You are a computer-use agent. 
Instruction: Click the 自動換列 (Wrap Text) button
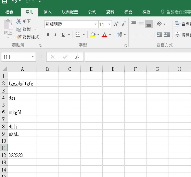coord(182,24)
